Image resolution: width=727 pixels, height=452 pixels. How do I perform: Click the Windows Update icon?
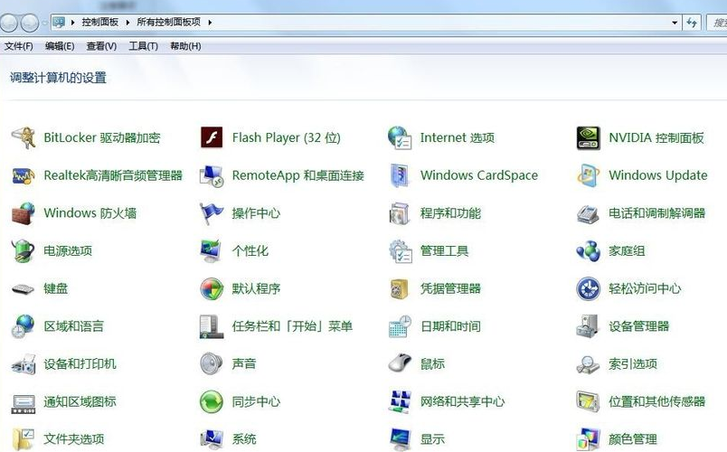(x=588, y=175)
